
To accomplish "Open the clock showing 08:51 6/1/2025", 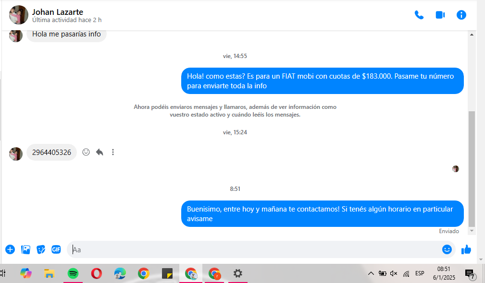I will (444, 273).
